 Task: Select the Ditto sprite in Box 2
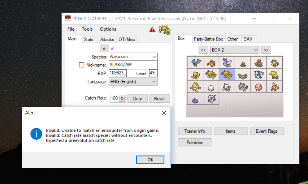click(195, 100)
